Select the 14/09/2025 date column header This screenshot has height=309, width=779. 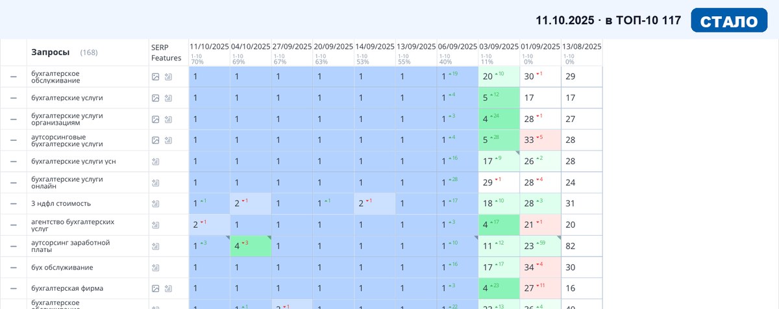point(375,47)
